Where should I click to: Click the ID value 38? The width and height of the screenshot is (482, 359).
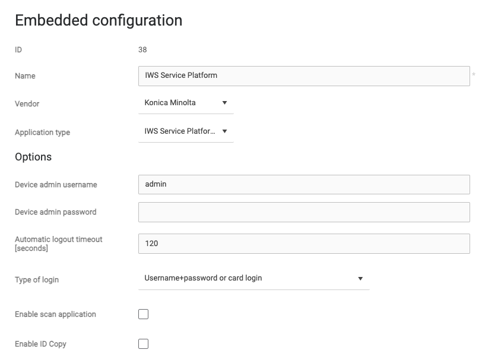[x=142, y=50]
